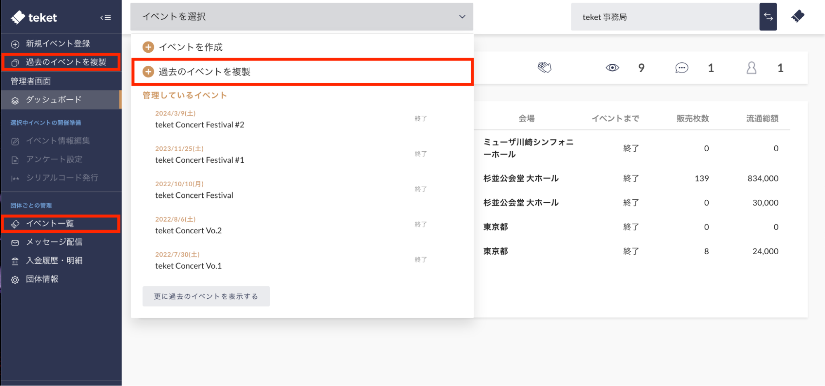This screenshot has height=386, width=825.
Task: Click the teket logo in the sidebar
Action: [x=34, y=17]
